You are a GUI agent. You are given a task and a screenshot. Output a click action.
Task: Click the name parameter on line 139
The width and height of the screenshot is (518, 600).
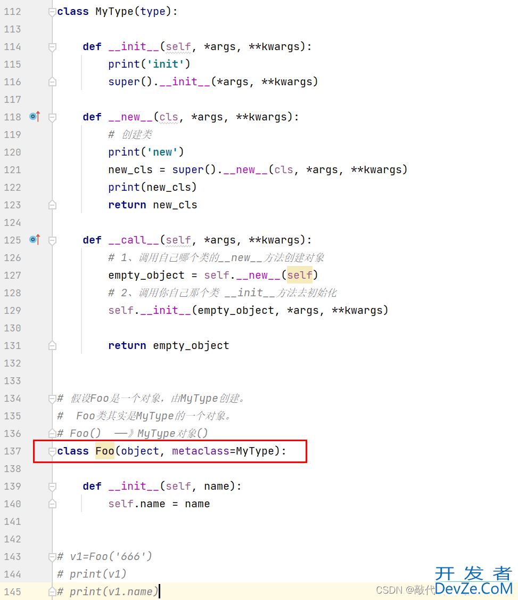[216, 487]
